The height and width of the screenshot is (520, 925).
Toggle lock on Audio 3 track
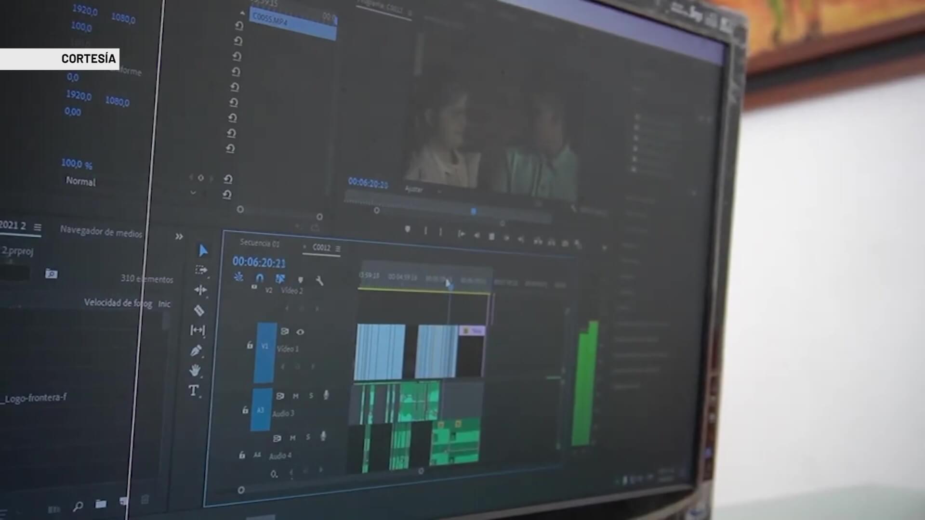coord(245,410)
